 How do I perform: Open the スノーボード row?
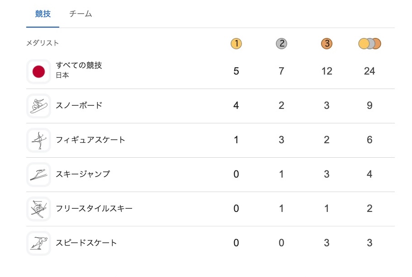(79, 106)
